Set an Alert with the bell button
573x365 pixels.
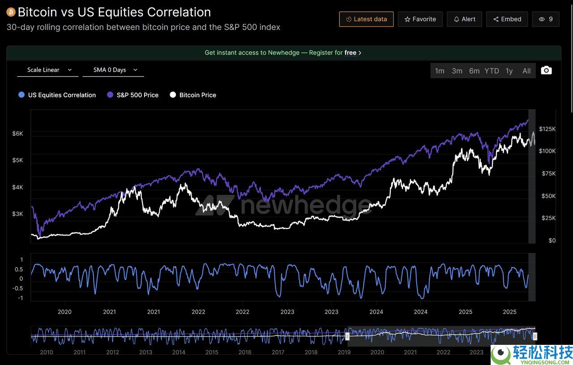click(x=464, y=19)
